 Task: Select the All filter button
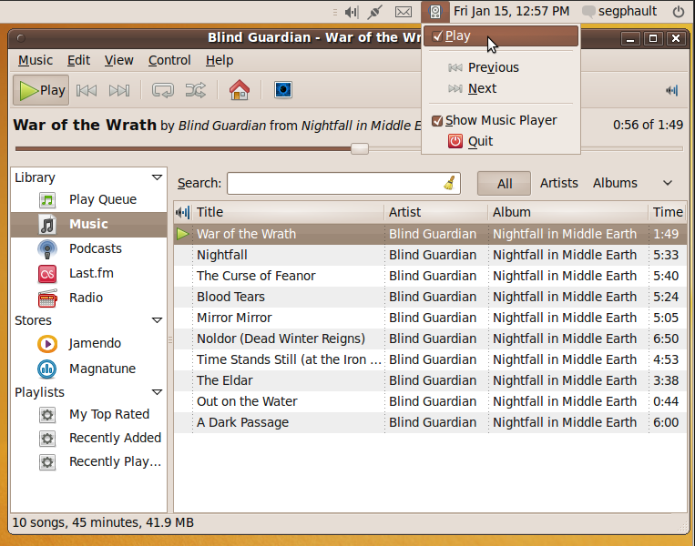click(504, 183)
